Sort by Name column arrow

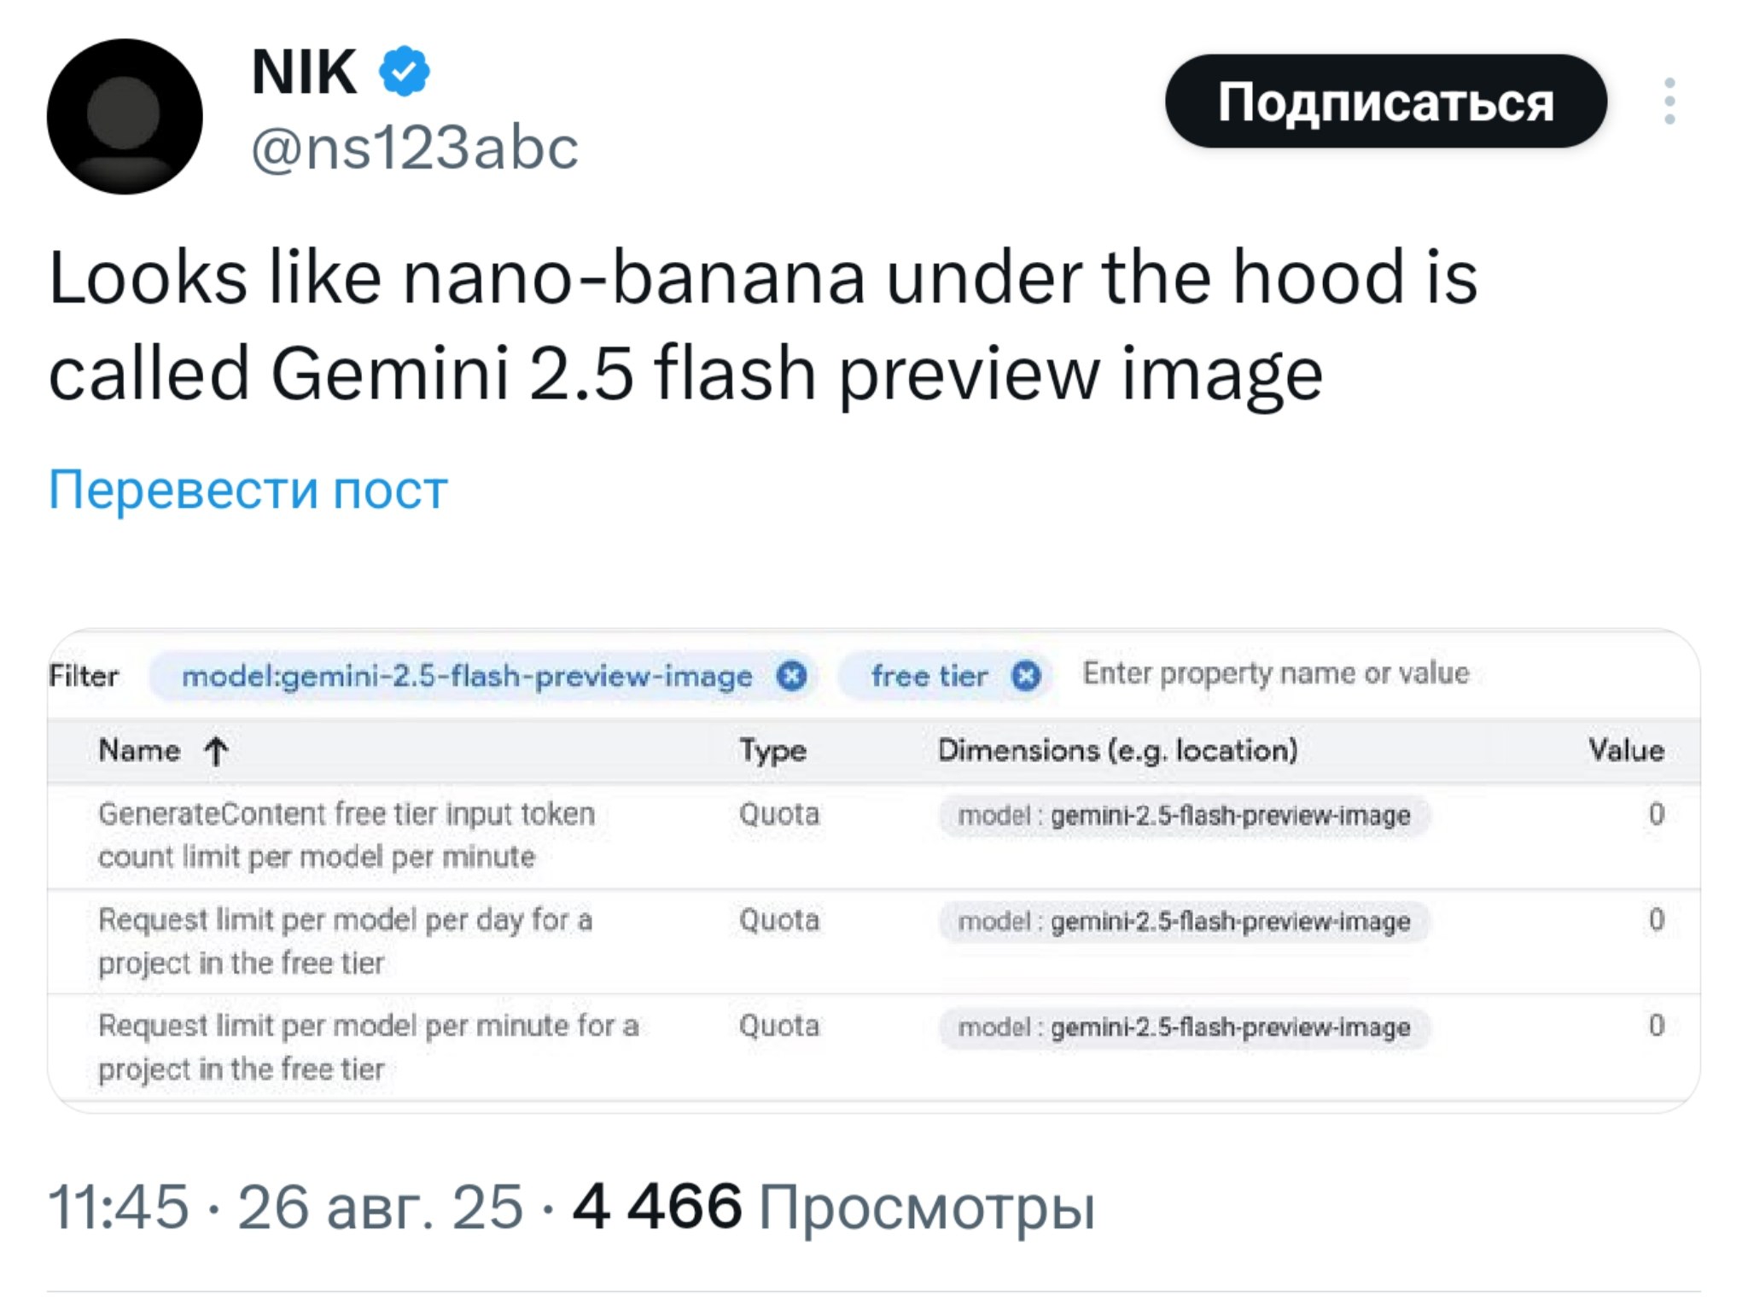217,751
